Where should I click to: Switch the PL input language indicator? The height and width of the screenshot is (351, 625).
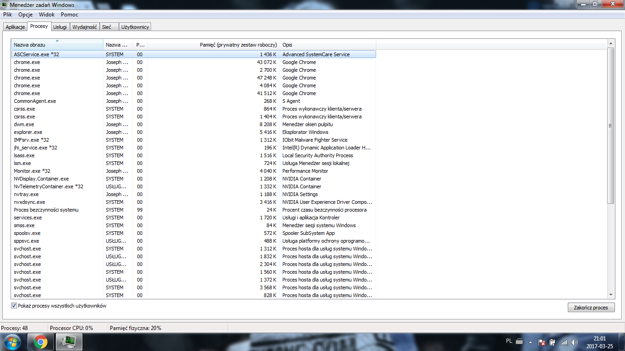(x=509, y=341)
